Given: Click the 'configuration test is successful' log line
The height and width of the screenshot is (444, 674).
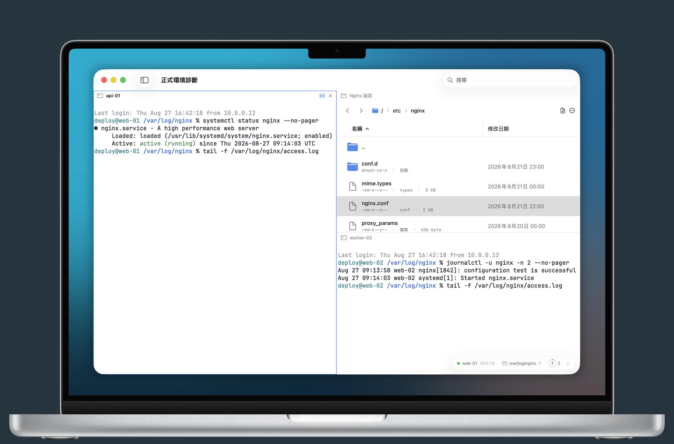Looking at the screenshot, I should pos(520,270).
